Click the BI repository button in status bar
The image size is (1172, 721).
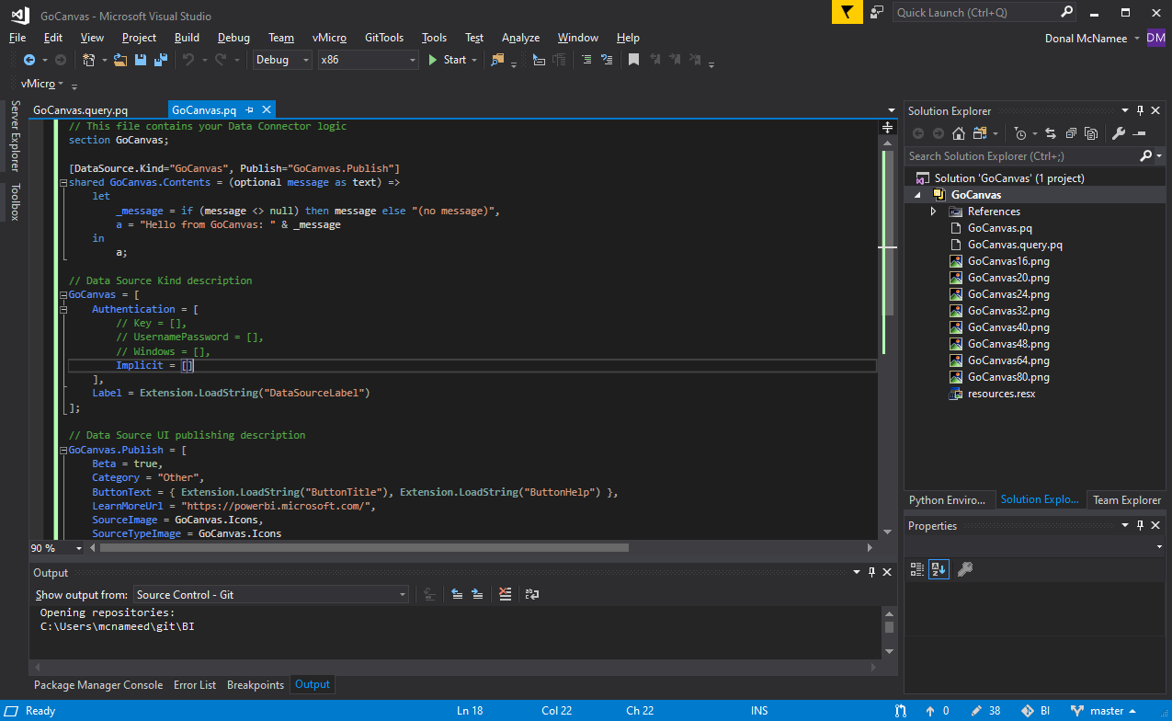click(1036, 711)
